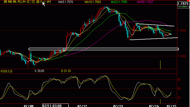Click the KD axis label 80
190x107 pixels.
pos(179,80)
